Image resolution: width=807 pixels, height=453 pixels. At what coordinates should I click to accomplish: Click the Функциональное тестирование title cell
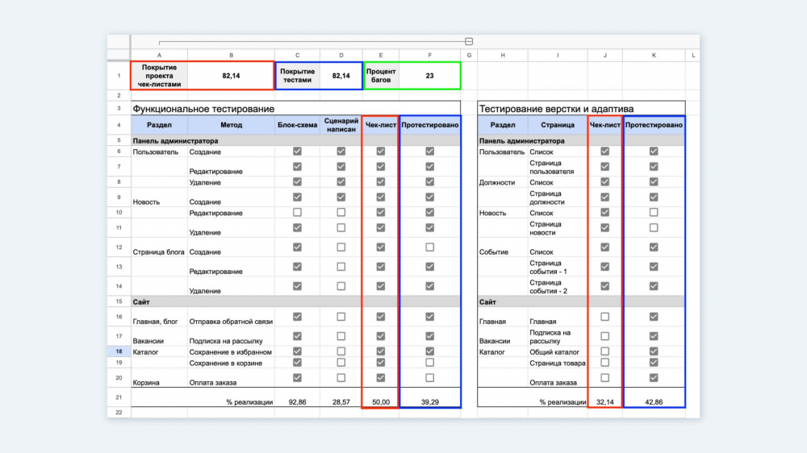[296, 109]
